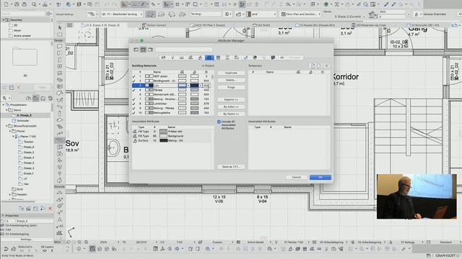Open Fill Types tab icon in Attribute Manager
Screen dimensions: 462x259
(x=191, y=58)
